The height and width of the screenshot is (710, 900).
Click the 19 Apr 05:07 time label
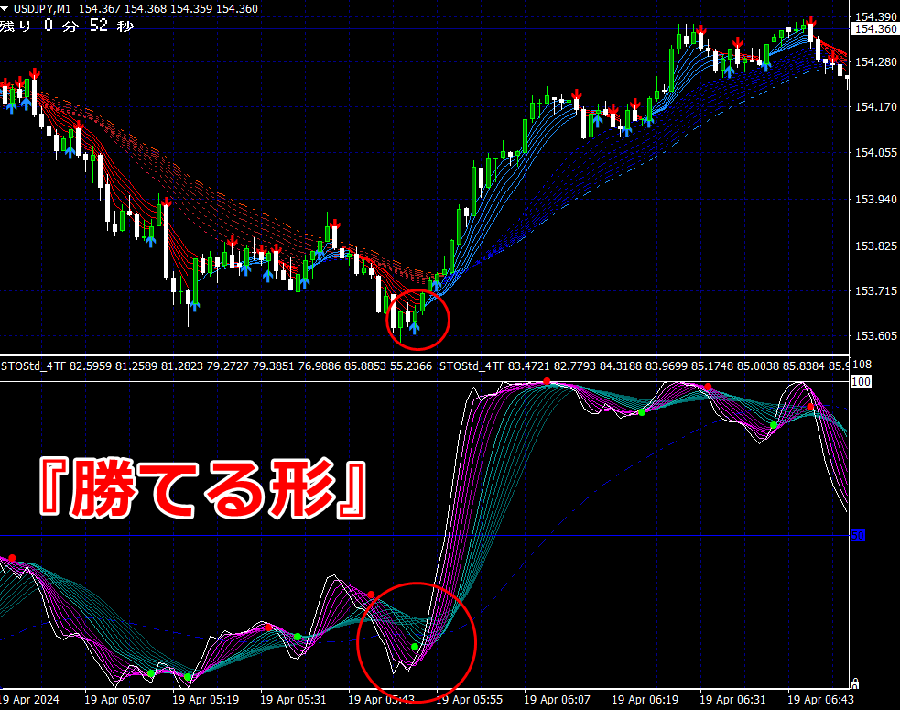coord(118,700)
